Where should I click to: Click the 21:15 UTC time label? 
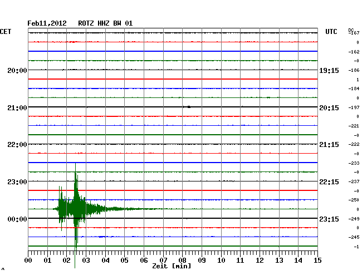pos(329,145)
